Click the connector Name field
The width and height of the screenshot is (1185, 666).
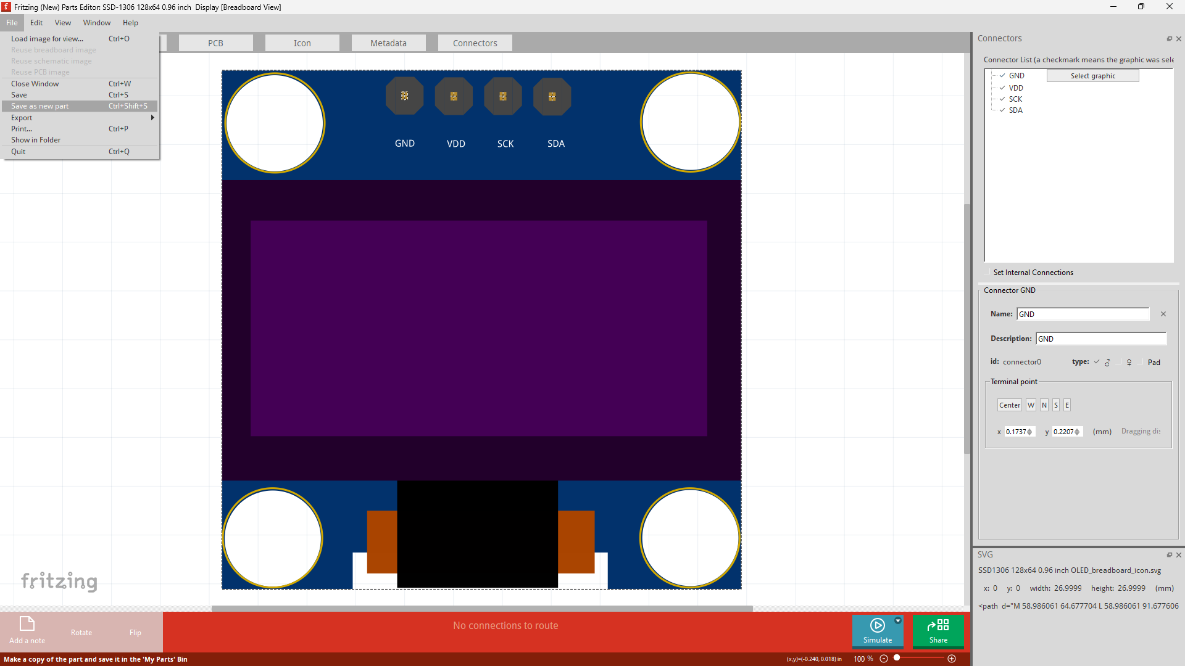[x=1083, y=314]
